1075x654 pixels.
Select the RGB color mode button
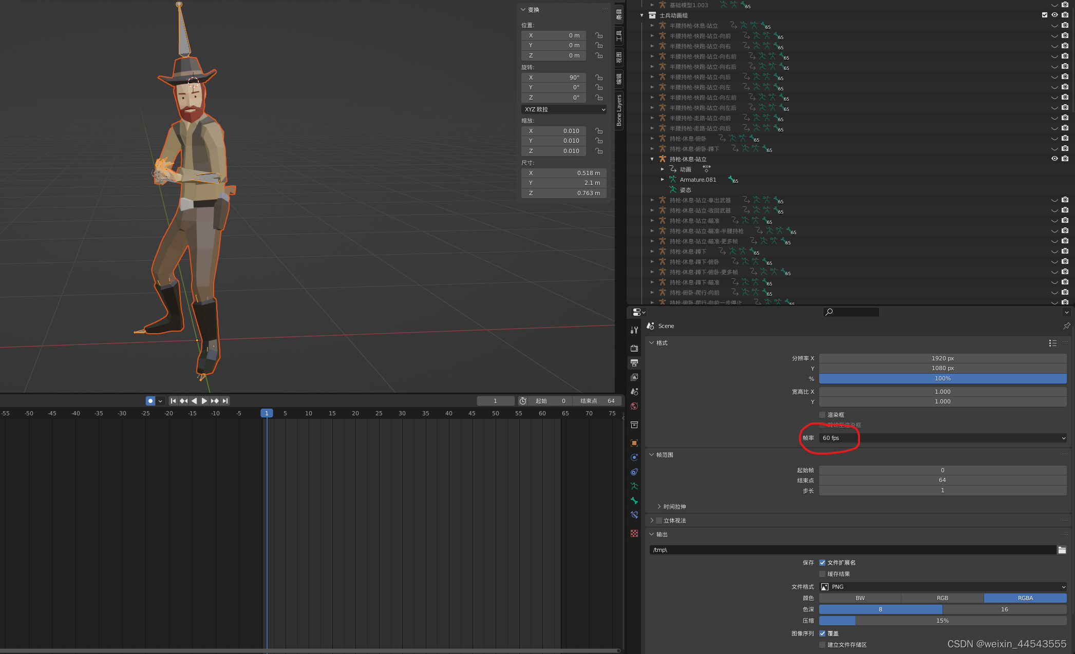942,598
